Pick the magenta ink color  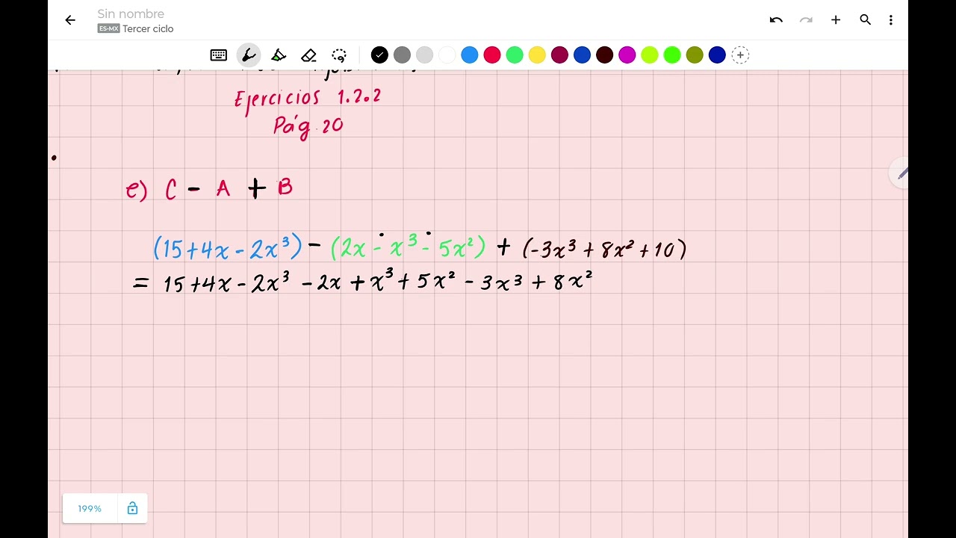coord(627,55)
